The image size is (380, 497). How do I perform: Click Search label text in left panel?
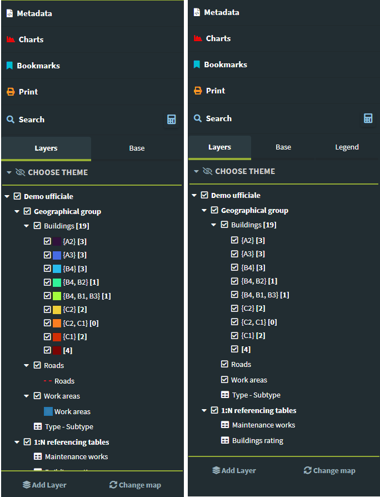click(x=31, y=120)
